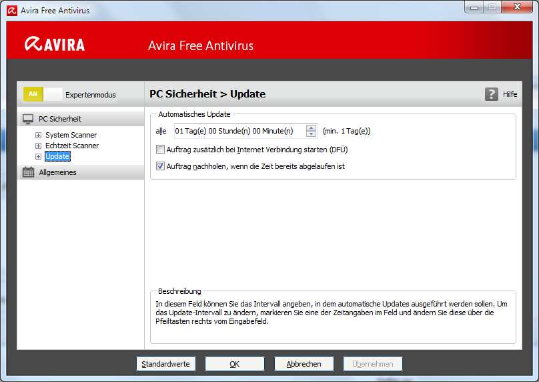
Task: Close the Avira Free Antivirus window
Action: pos(517,7)
